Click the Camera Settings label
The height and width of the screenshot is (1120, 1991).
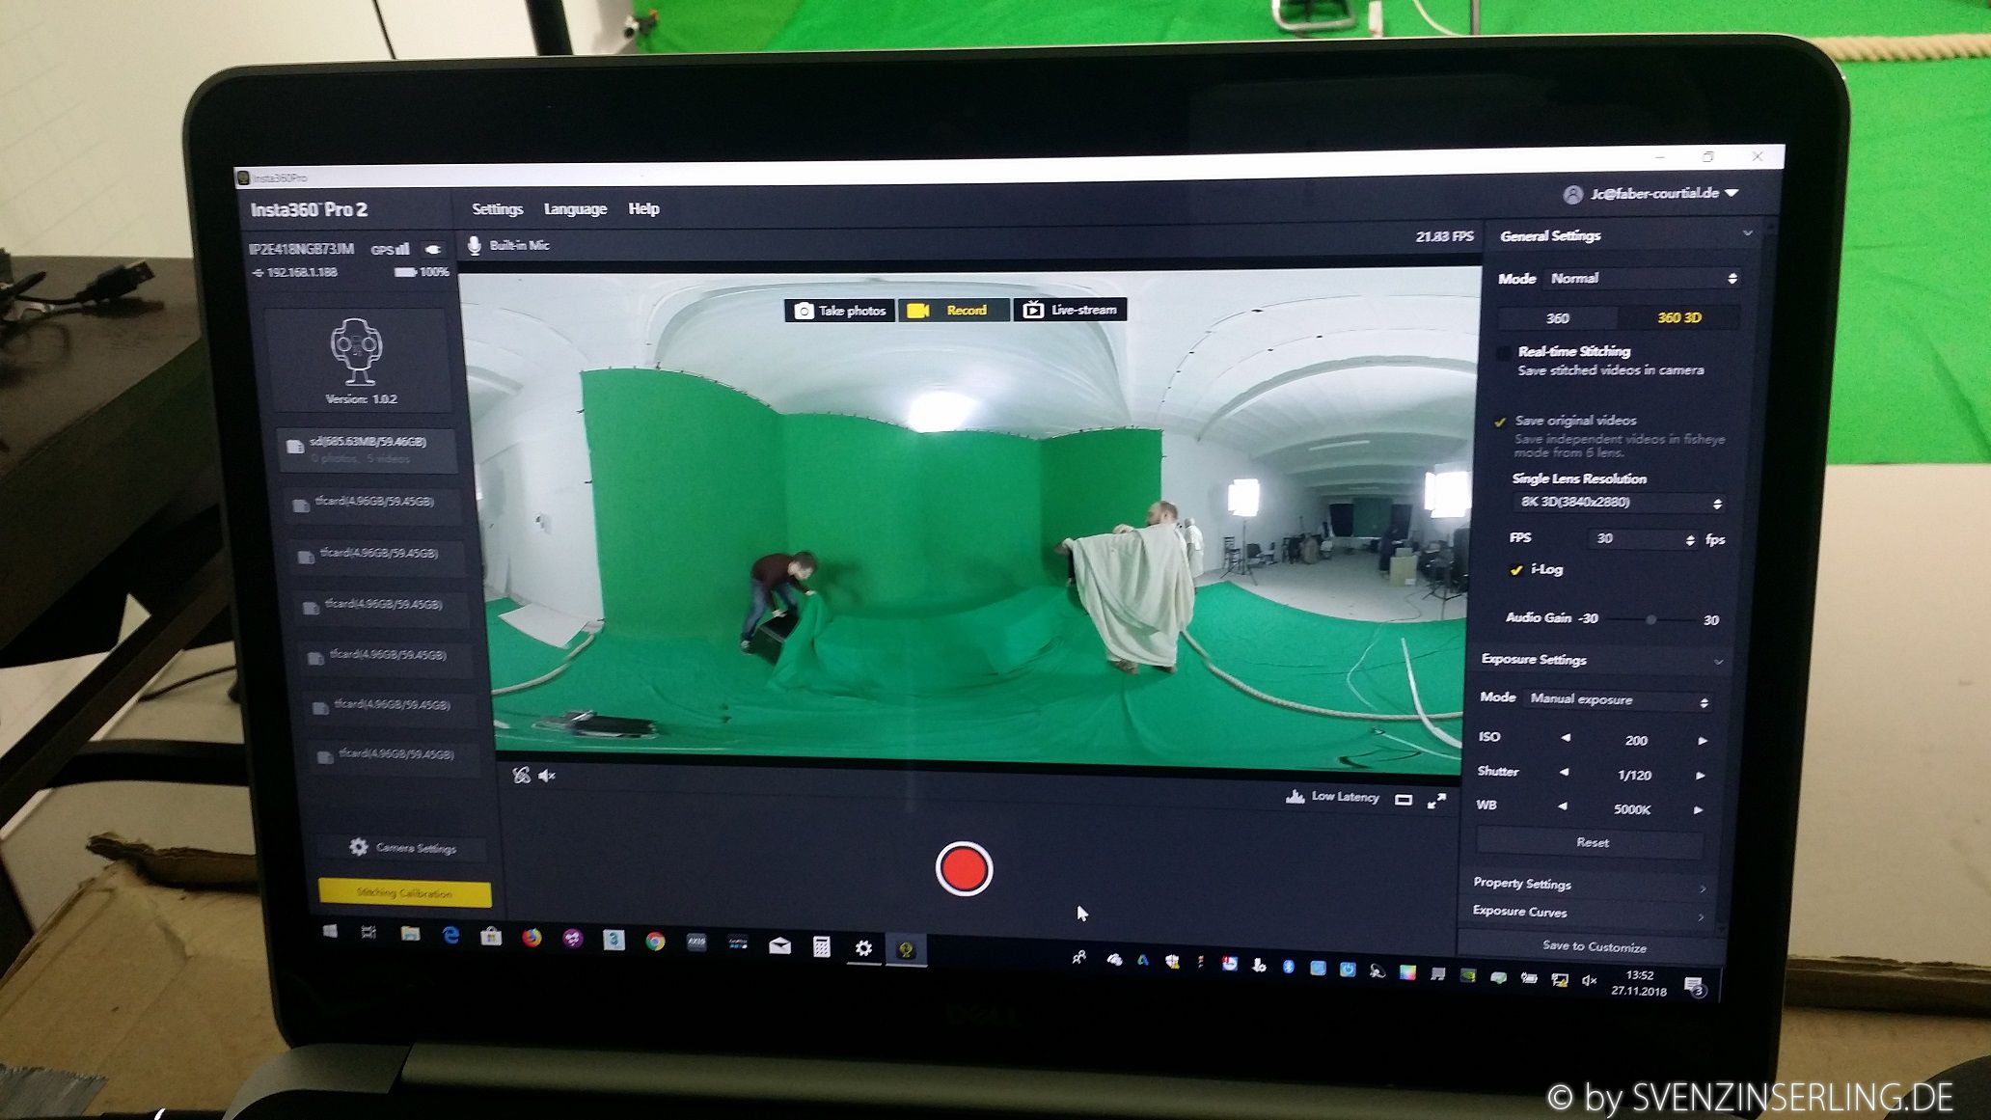[x=416, y=849]
